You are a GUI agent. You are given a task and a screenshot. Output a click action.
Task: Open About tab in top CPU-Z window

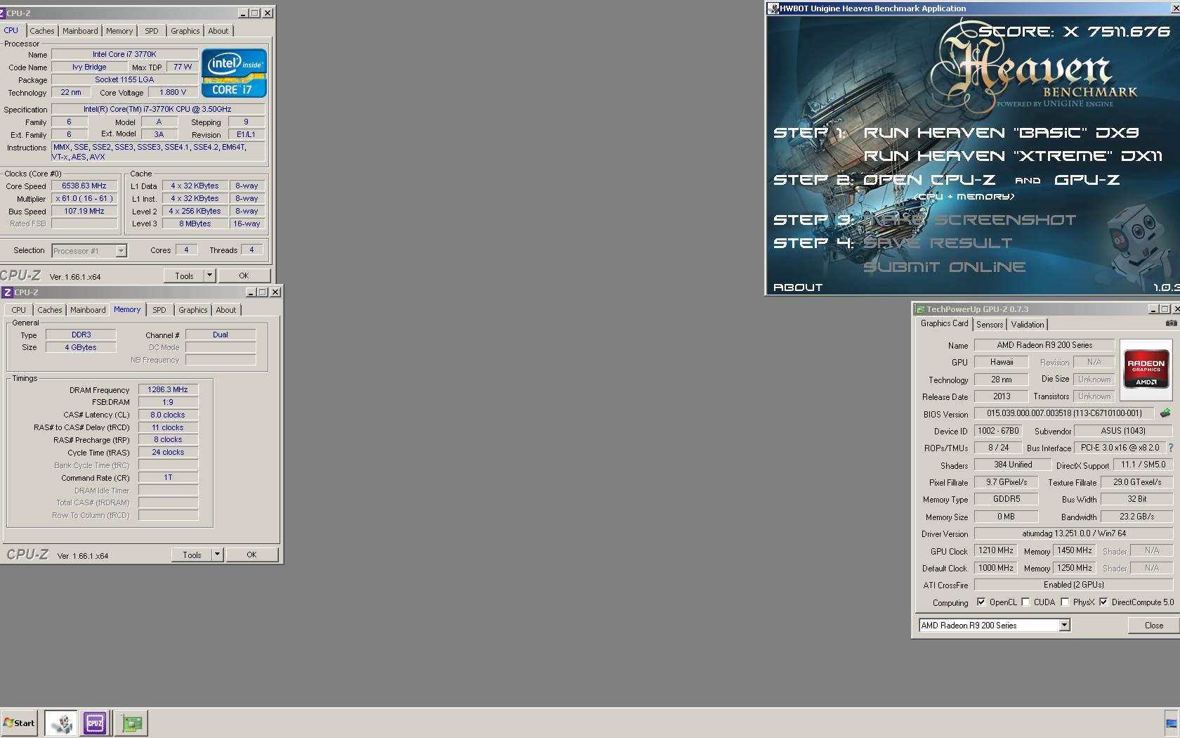[x=218, y=31]
